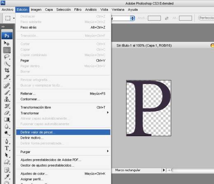Screen dimensions: 214x184
Task: Select the Move tool
Action: pos(7,43)
